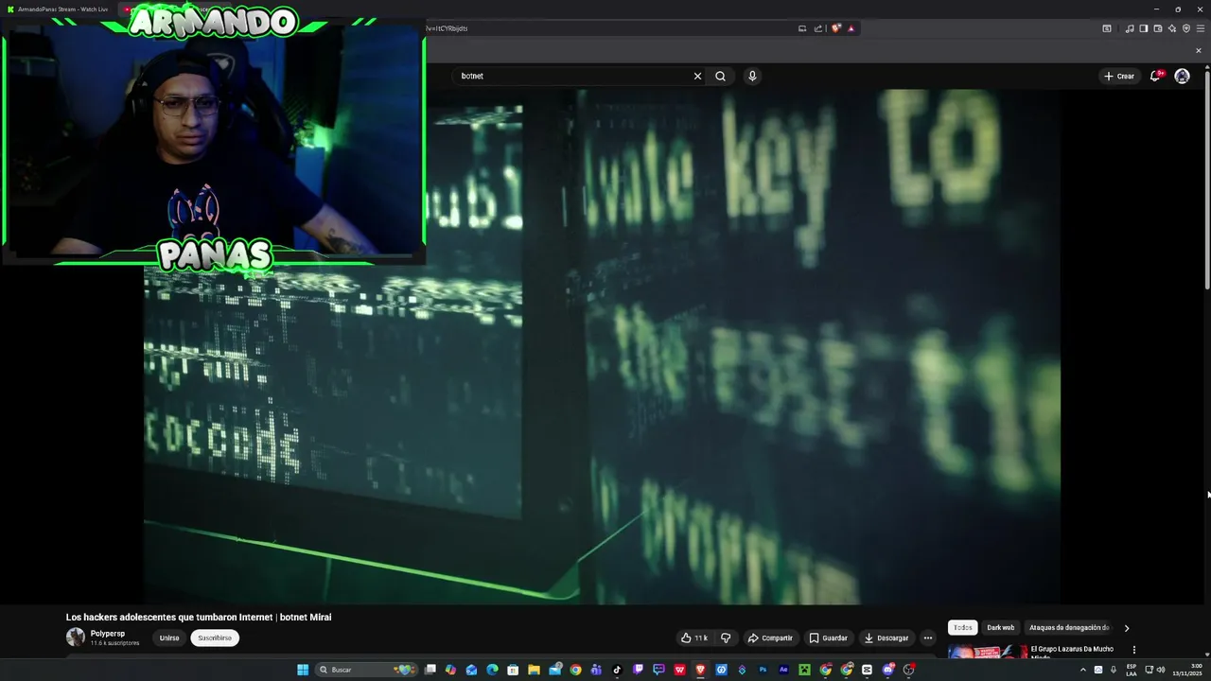This screenshot has height=681, width=1211.
Task: Open the Polypersp channel avatar
Action: [75, 637]
